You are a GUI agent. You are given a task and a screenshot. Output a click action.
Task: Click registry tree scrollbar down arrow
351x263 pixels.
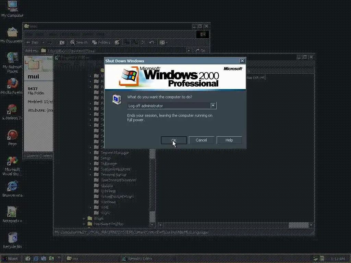(152, 225)
